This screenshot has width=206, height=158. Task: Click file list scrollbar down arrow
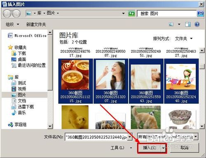[202, 126]
